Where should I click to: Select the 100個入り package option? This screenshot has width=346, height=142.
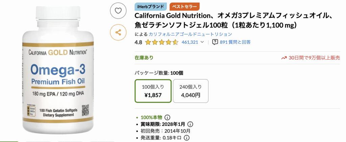(x=153, y=91)
